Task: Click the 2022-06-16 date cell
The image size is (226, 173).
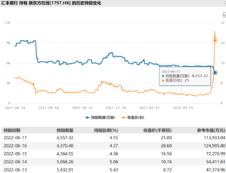Action: pyautogui.click(x=15, y=146)
